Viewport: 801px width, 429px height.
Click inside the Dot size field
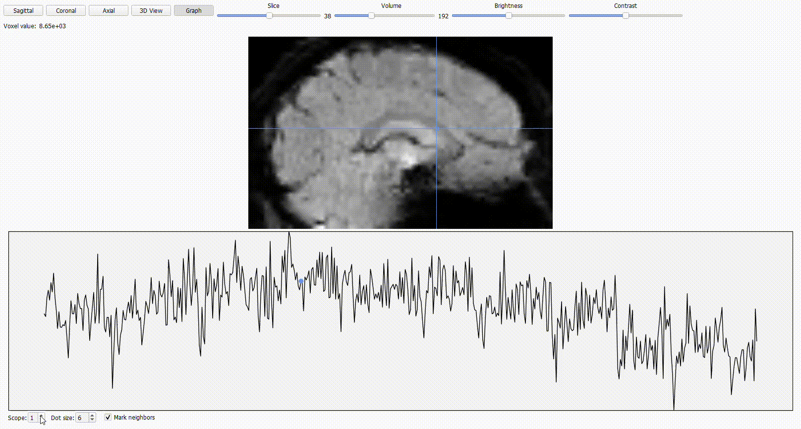[x=82, y=418]
